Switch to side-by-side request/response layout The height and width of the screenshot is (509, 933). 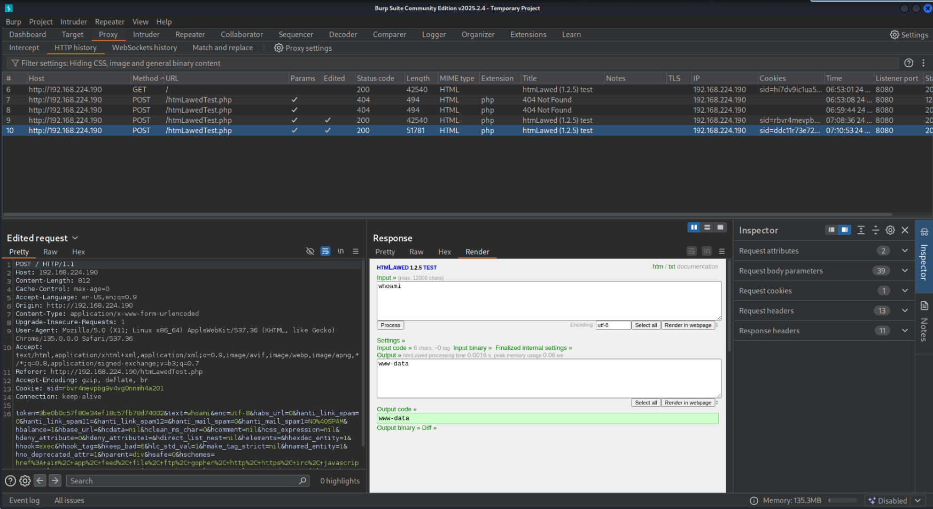[694, 228]
